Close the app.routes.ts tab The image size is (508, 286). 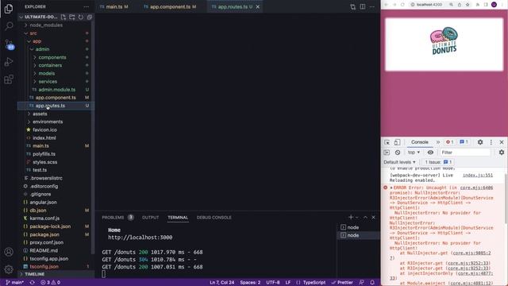pos(257,7)
